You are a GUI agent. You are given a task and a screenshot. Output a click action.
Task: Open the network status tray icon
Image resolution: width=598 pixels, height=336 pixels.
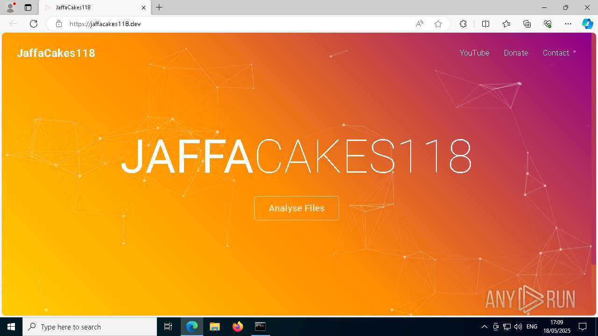click(x=507, y=327)
